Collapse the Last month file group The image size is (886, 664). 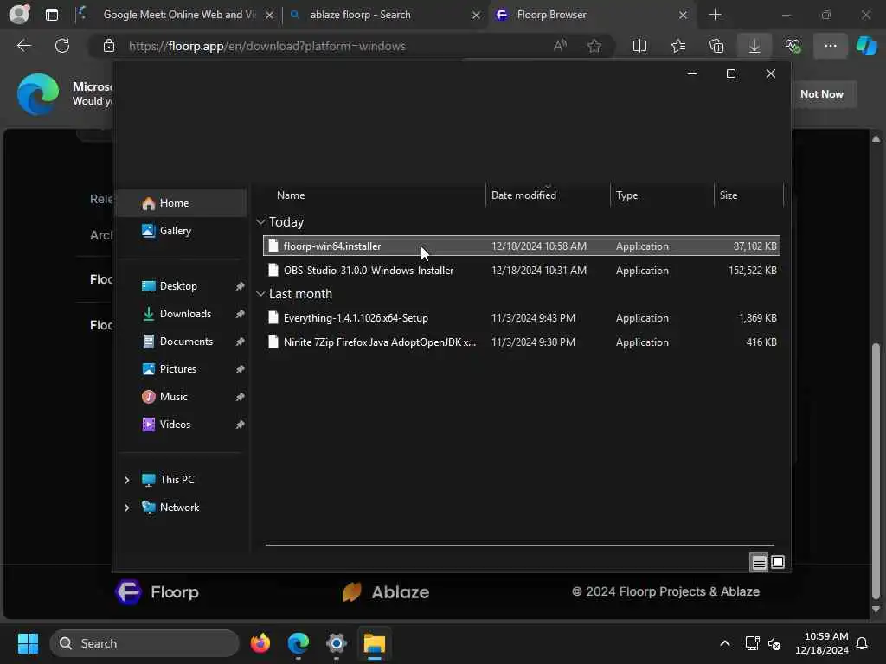pos(260,294)
